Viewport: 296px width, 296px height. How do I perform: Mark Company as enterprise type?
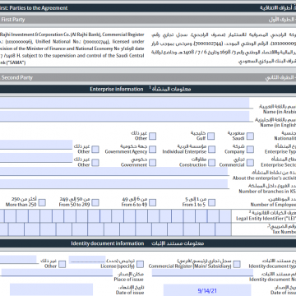[250, 150]
